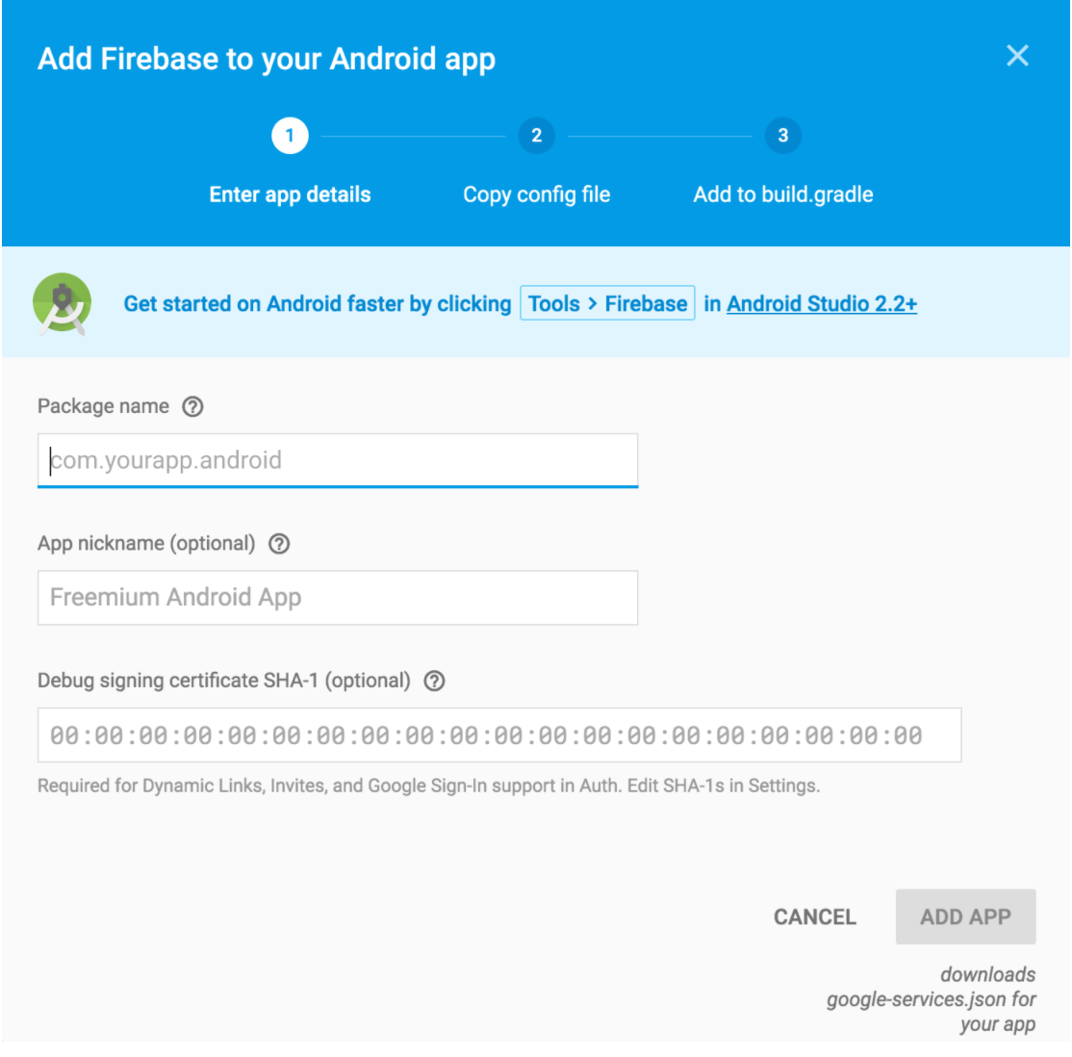Select the Enter app details step label
1072x1057 pixels.
pos(290,194)
